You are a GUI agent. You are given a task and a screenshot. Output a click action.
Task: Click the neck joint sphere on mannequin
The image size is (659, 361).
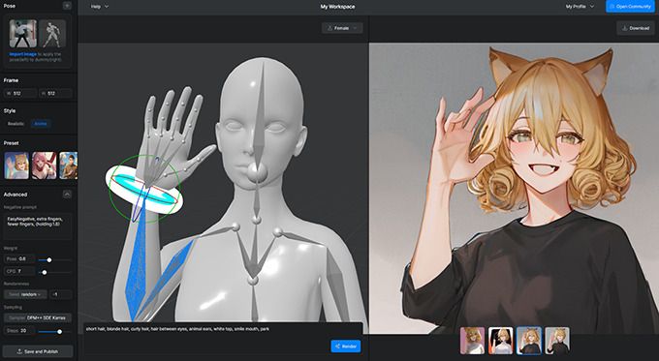256,220
